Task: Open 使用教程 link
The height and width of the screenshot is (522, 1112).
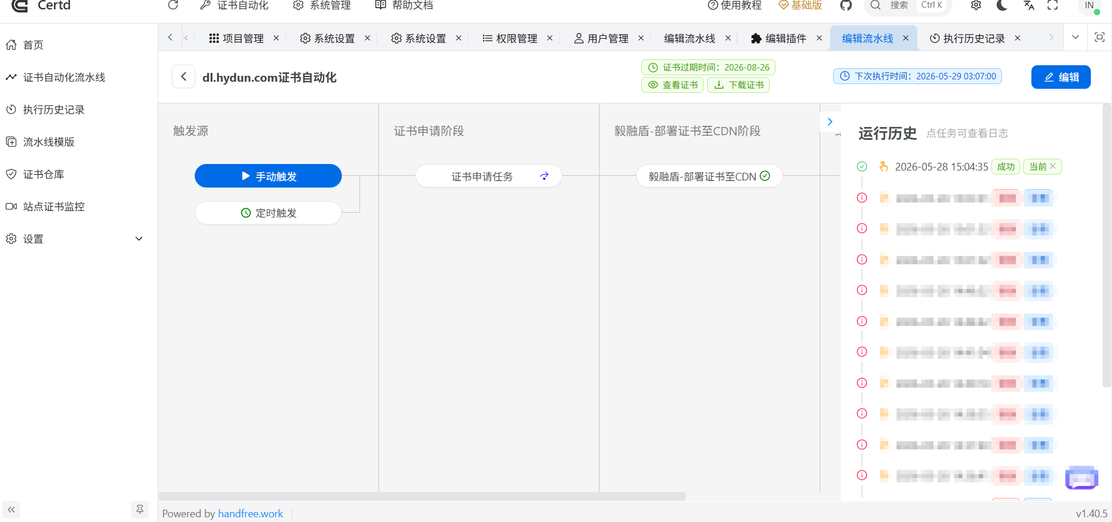Action: point(735,5)
